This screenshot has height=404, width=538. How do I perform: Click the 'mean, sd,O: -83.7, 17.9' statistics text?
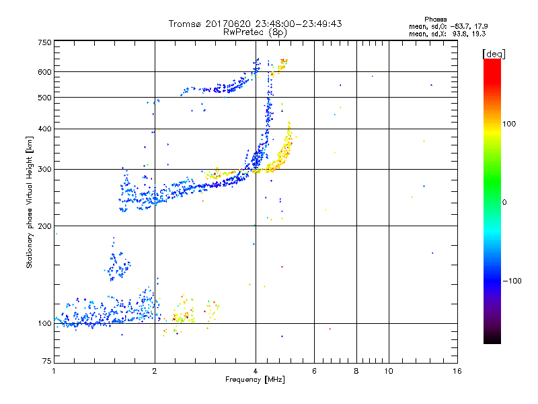(x=448, y=26)
